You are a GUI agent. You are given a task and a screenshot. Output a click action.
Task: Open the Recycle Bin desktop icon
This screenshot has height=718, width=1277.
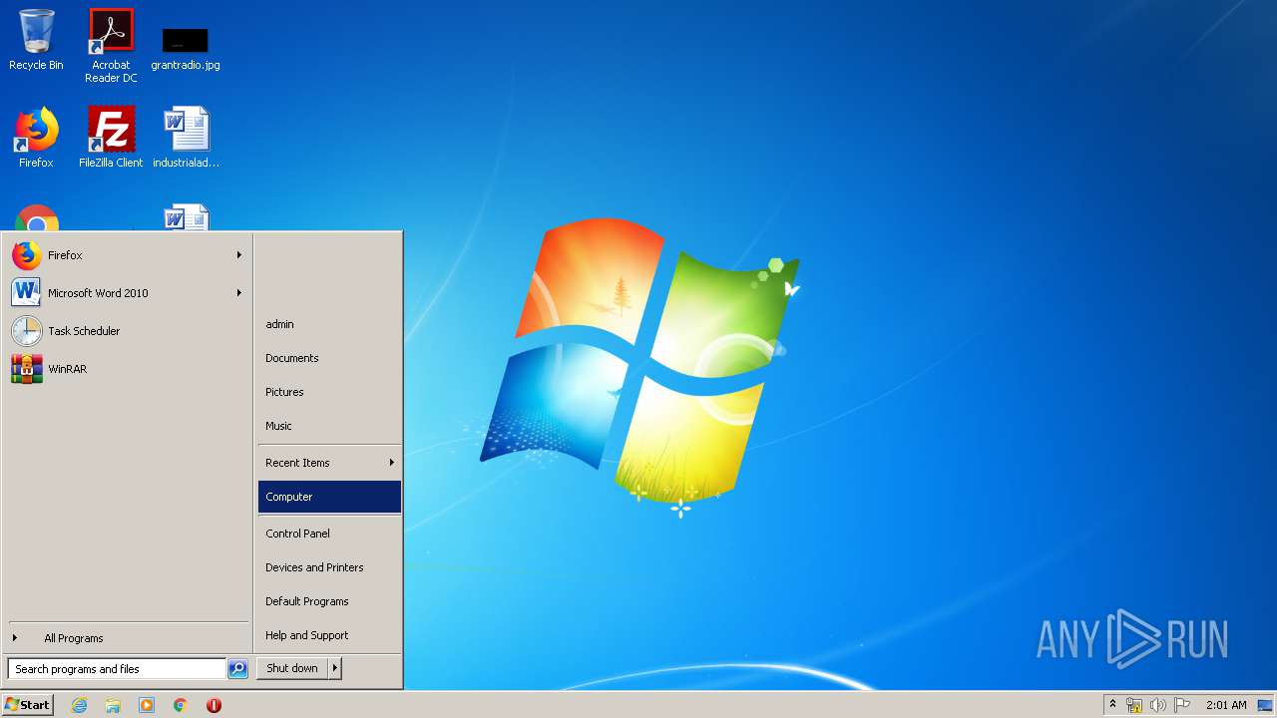tap(36, 40)
